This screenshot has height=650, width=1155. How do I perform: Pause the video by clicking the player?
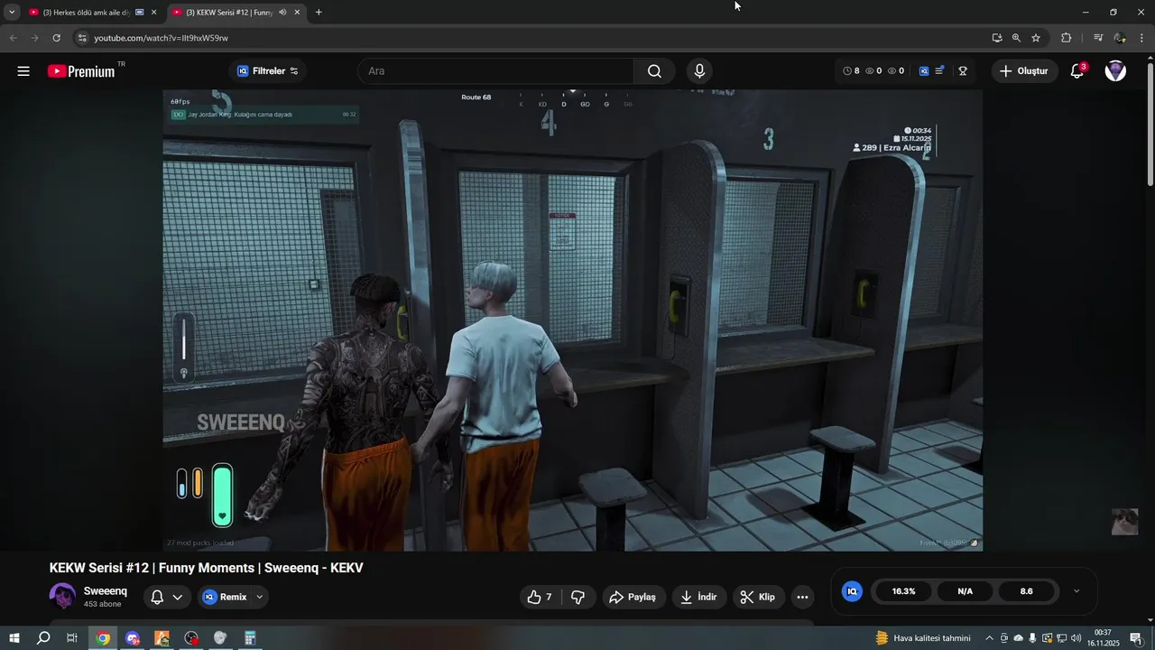click(x=572, y=320)
